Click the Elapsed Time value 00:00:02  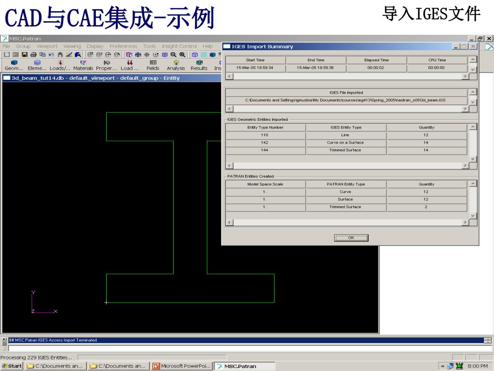coord(376,68)
